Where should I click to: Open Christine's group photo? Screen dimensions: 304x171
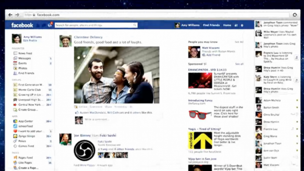tap(117, 75)
